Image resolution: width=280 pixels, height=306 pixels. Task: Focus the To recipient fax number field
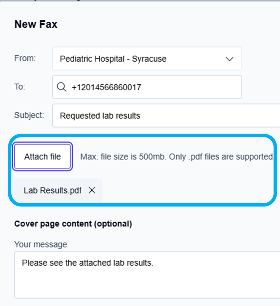click(147, 87)
